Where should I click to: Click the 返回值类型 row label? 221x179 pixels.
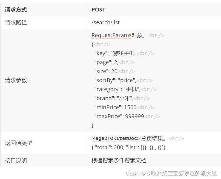19,143
